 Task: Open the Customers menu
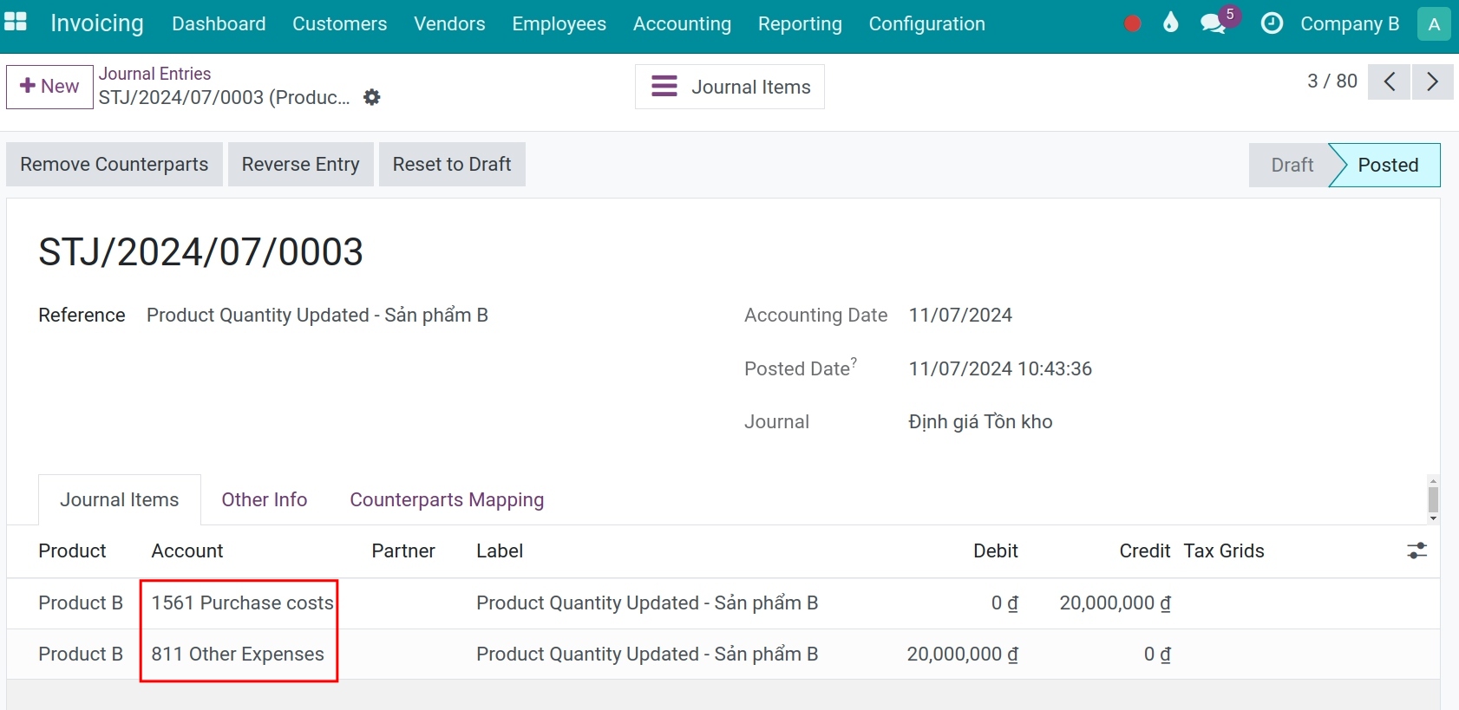[340, 24]
